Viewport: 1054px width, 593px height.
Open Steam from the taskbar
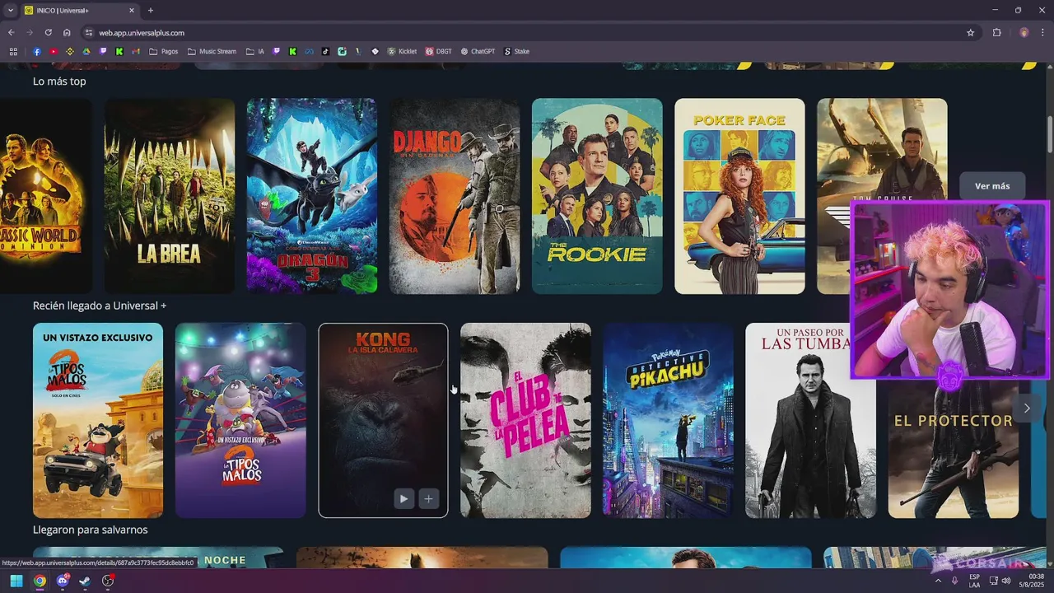point(85,581)
